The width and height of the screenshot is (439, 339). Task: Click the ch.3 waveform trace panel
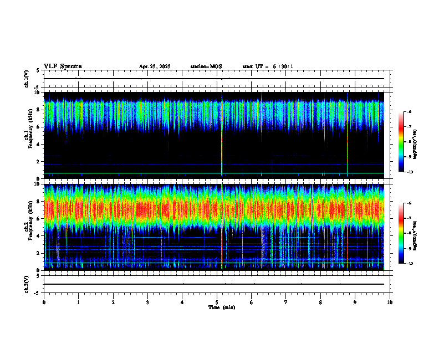coord(217,284)
